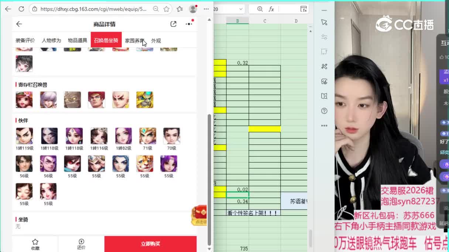
Task: Open the style sidebar icon
Action: point(324,81)
